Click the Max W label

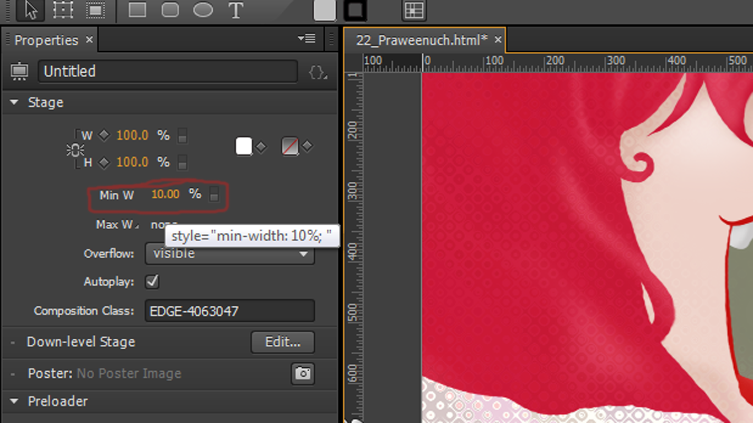[114, 225]
